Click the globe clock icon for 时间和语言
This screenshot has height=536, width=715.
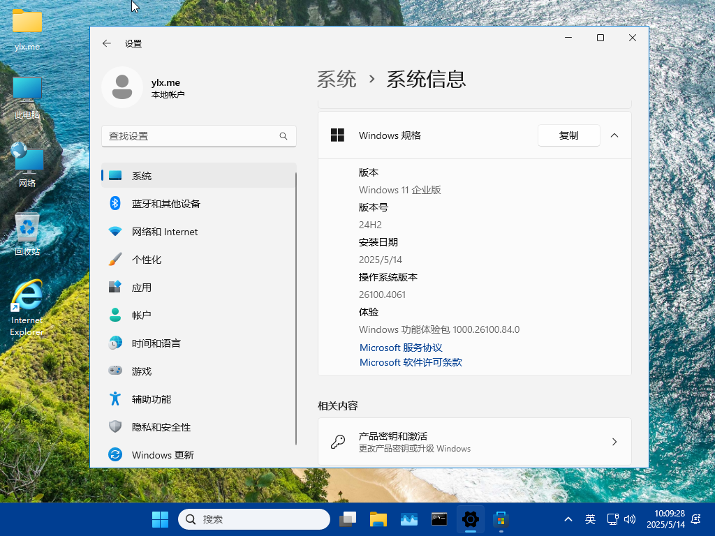pos(115,343)
